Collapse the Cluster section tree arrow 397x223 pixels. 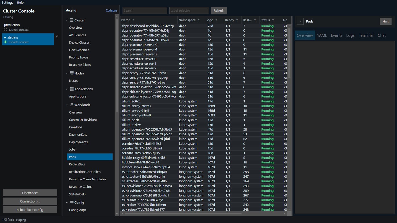67,20
